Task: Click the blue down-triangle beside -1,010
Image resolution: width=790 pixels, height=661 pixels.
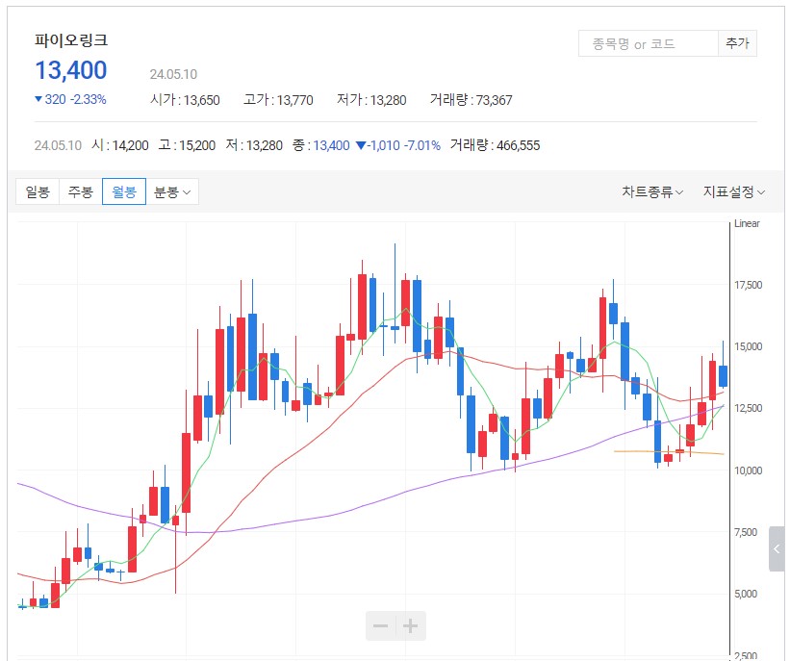Action: pyautogui.click(x=360, y=145)
